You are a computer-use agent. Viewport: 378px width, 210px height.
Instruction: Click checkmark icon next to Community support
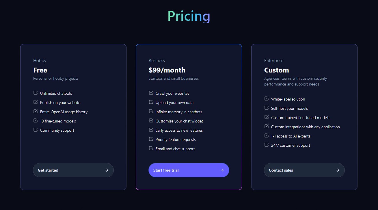tap(36, 130)
